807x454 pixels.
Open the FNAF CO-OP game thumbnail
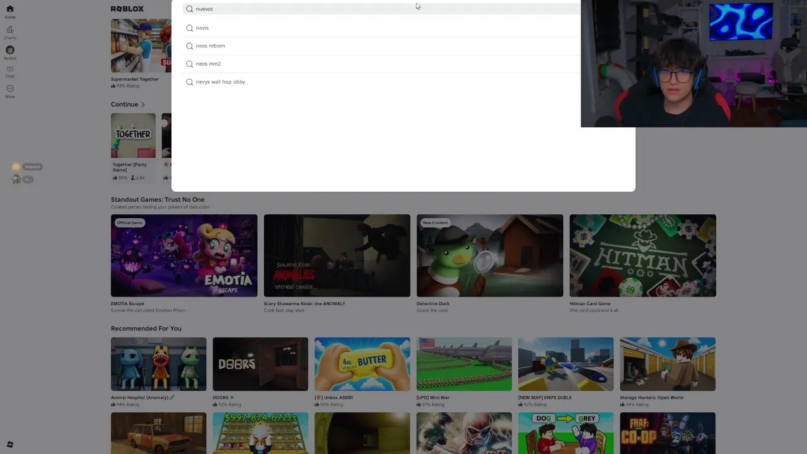pyautogui.click(x=668, y=433)
